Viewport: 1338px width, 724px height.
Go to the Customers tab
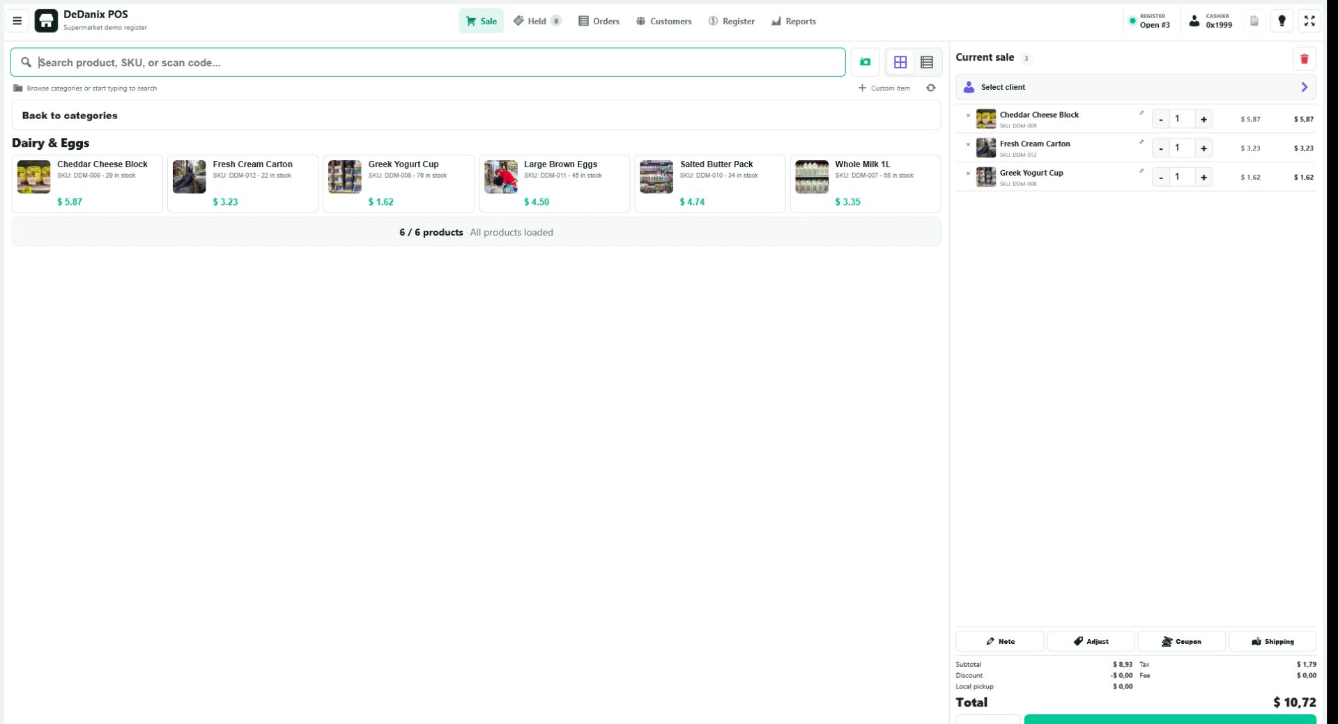coord(663,21)
